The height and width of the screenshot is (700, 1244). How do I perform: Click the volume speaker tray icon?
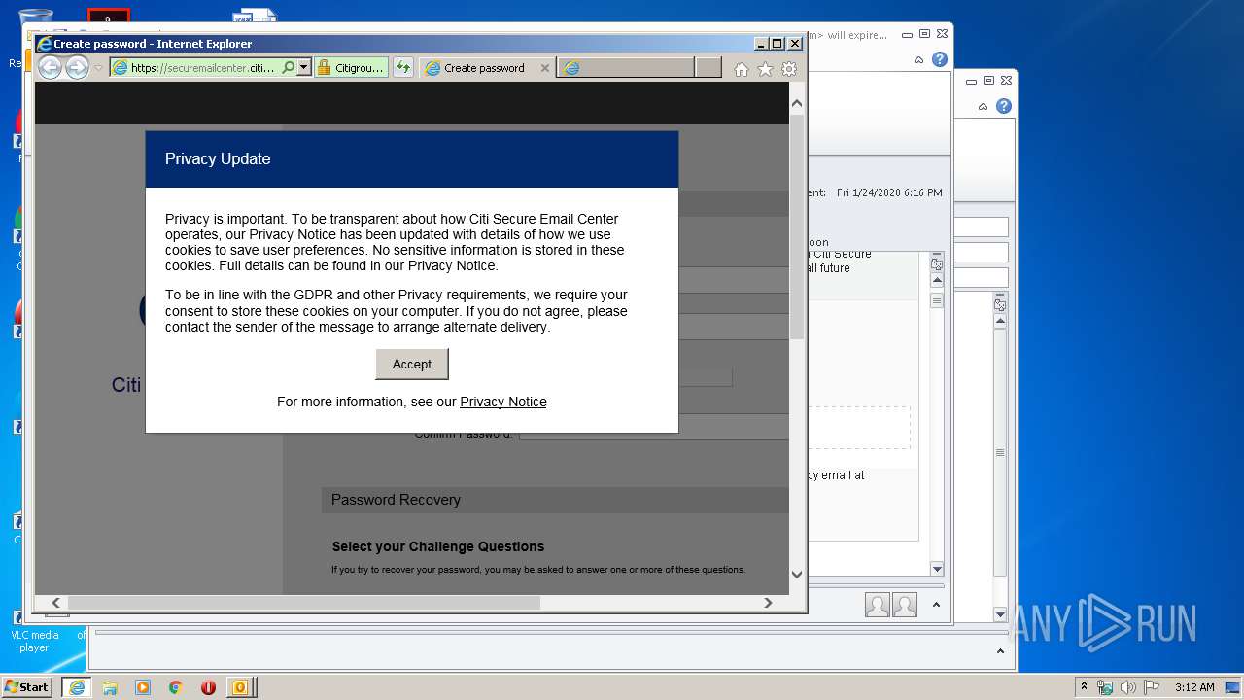(x=1128, y=687)
